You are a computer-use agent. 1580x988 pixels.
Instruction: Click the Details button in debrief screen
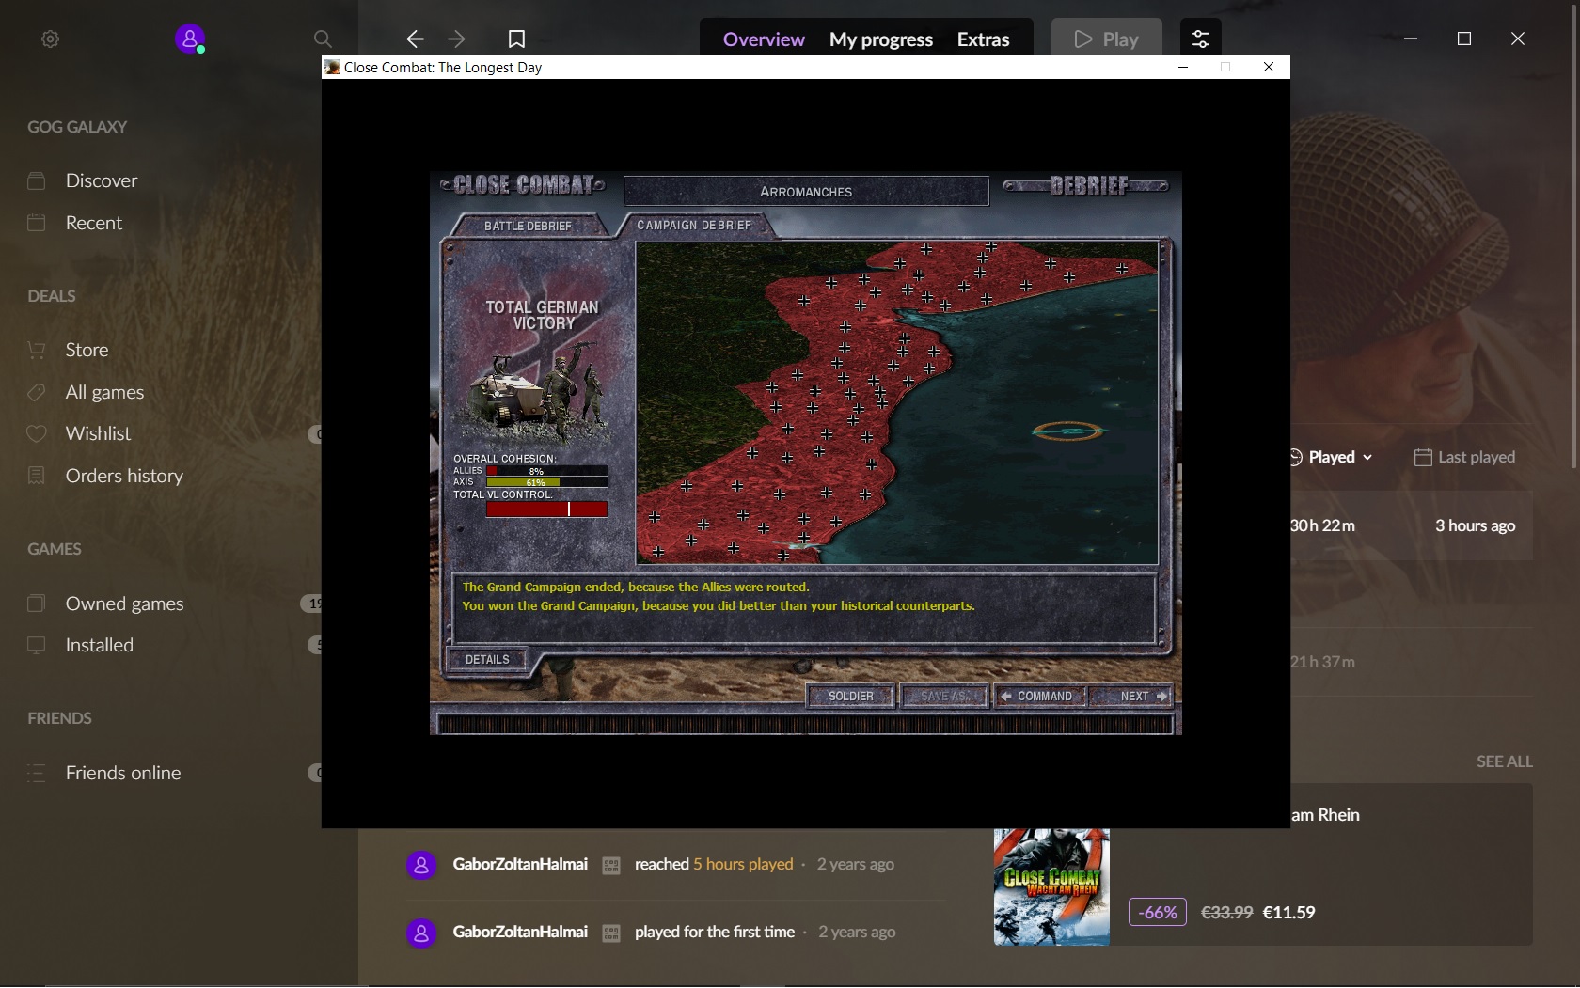coord(487,659)
